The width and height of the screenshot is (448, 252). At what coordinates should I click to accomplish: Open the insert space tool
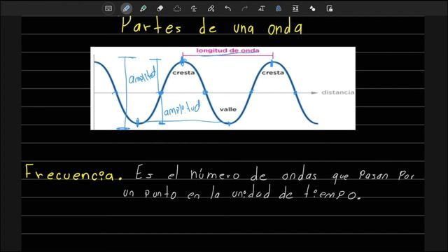[x=295, y=8]
